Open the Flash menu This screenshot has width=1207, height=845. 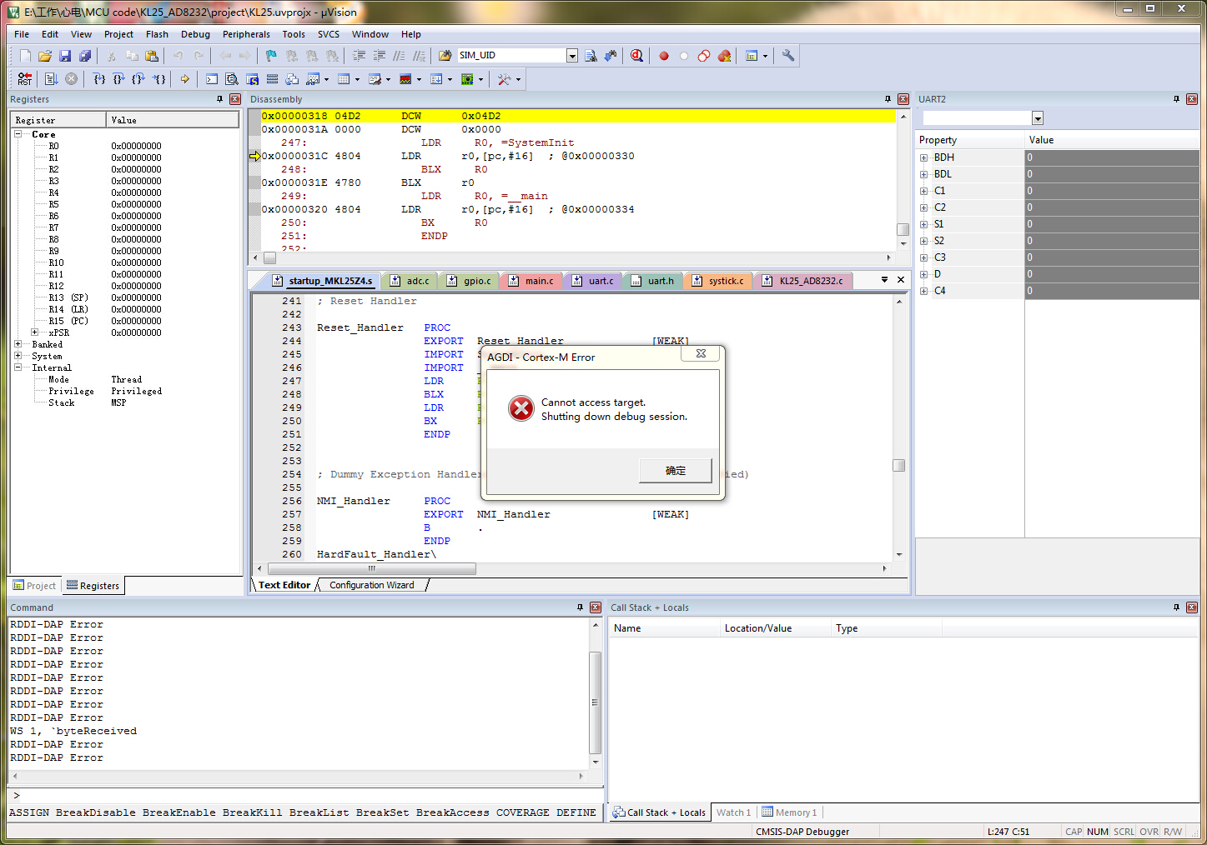click(x=157, y=34)
